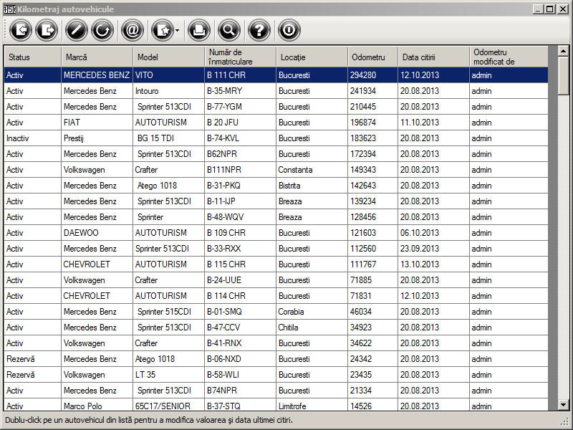Click the starred document toolbar icon
Viewport: 573px width, 430px height.
(163, 30)
